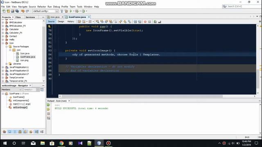Screen dimensions: 262x147
Task: Click the Projects panel vertical scrollbar
Action: (44, 51)
